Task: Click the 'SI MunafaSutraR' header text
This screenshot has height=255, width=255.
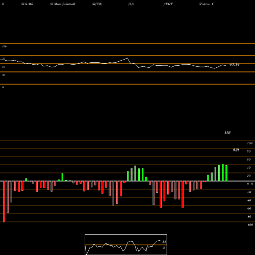Action: 63,4
